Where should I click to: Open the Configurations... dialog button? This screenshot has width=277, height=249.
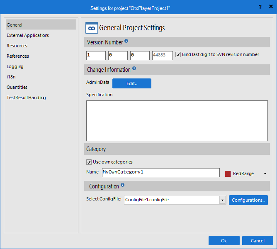coord(248,200)
